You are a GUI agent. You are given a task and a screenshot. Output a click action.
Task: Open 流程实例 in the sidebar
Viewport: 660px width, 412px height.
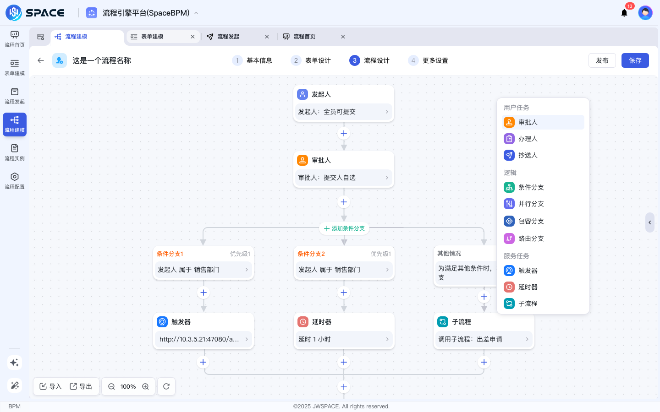[15, 152]
